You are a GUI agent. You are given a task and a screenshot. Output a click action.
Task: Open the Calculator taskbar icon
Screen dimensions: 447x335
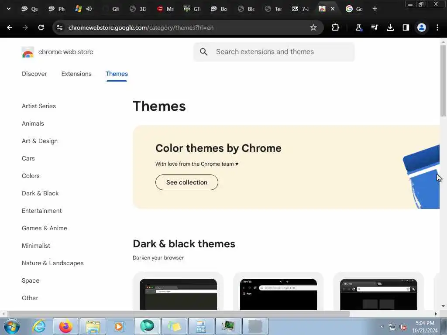201,326
